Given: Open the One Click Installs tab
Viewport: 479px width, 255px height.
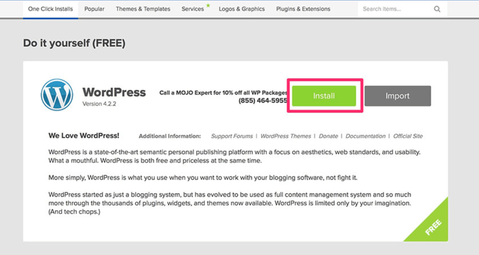Looking at the screenshot, I should point(50,9).
